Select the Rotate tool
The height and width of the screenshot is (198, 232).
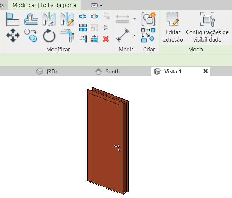coord(49,36)
